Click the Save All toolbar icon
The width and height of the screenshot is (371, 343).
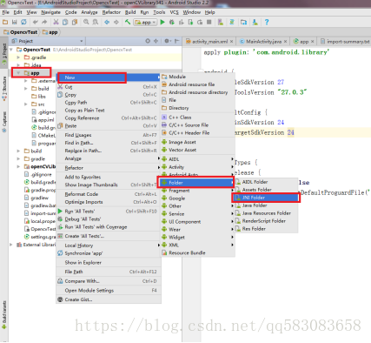(x=14, y=22)
